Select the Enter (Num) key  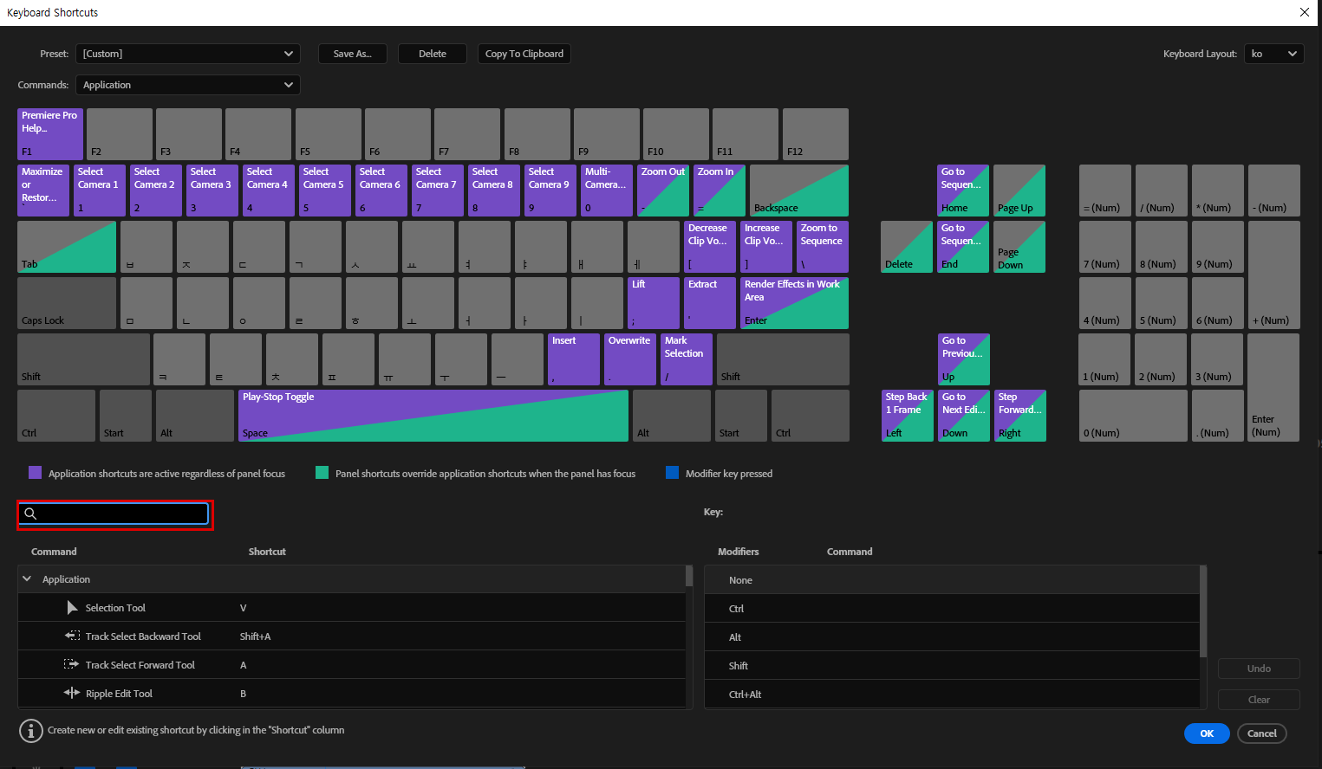(x=1273, y=387)
